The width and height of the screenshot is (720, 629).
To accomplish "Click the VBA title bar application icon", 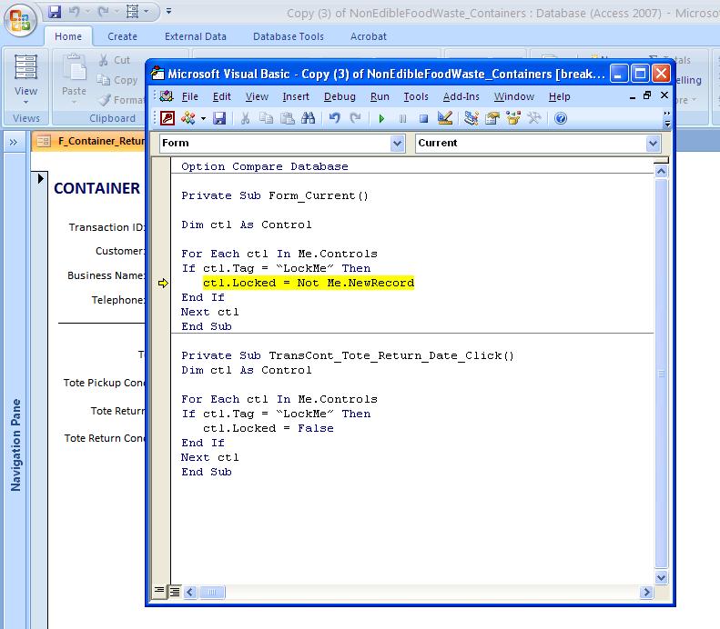I will point(157,74).
